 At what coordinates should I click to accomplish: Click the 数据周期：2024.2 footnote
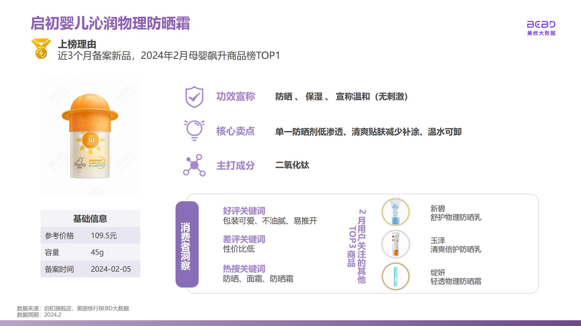click(x=39, y=315)
